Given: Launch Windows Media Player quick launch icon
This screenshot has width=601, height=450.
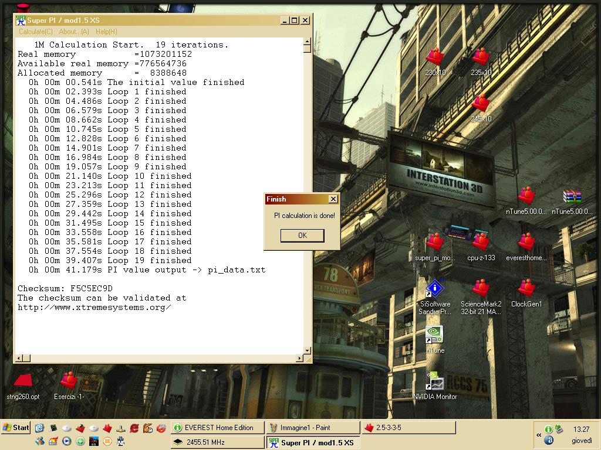Looking at the screenshot, I should [x=67, y=441].
